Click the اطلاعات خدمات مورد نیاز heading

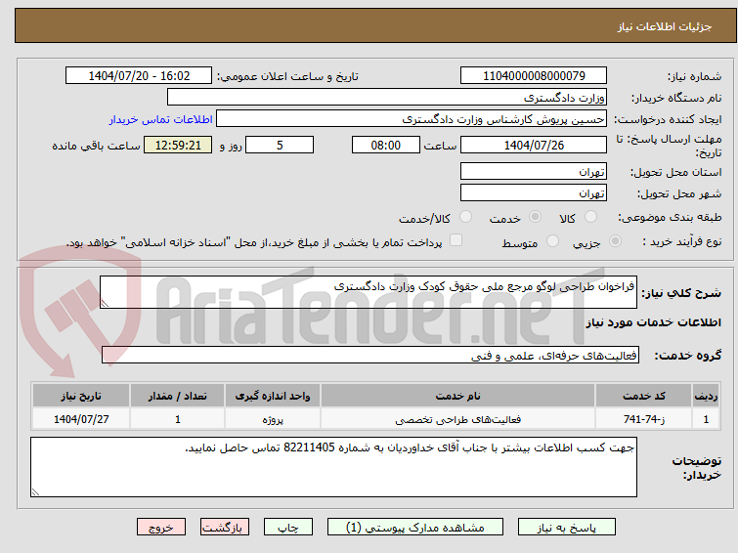(x=653, y=322)
